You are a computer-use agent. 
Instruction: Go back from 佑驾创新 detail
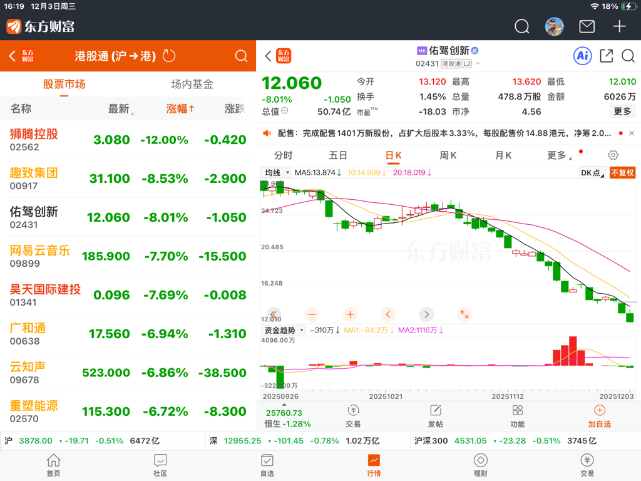pyautogui.click(x=268, y=56)
